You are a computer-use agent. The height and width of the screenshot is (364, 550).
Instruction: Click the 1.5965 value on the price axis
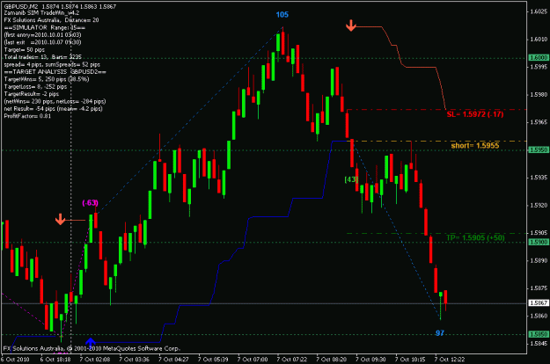pyautogui.click(x=539, y=122)
